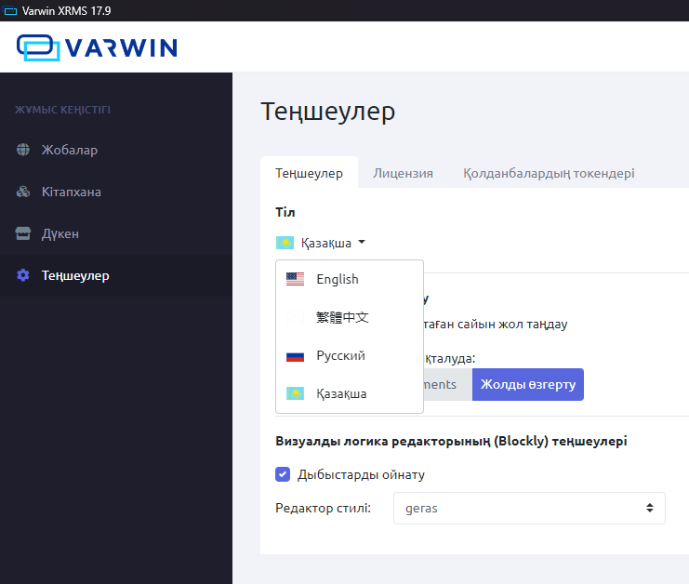Click the gear icon in the sidebar
Image resolution: width=689 pixels, height=584 pixels.
pos(23,276)
